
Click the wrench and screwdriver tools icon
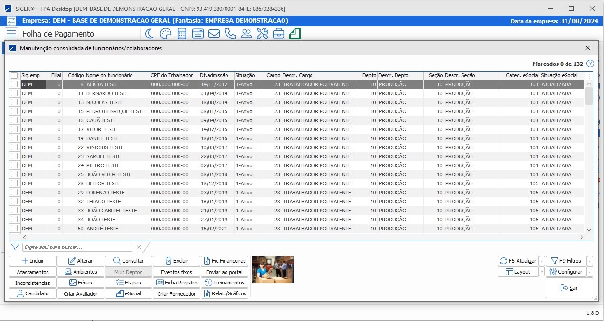click(x=263, y=34)
